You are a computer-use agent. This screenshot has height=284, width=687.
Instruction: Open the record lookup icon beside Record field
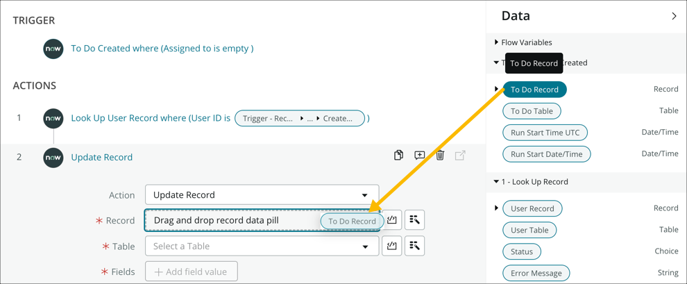tap(414, 220)
